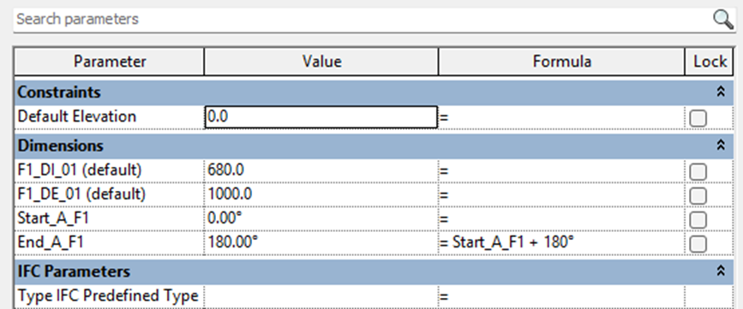Collapse the IFC Parameters group
The width and height of the screenshot is (743, 309).
click(x=720, y=271)
